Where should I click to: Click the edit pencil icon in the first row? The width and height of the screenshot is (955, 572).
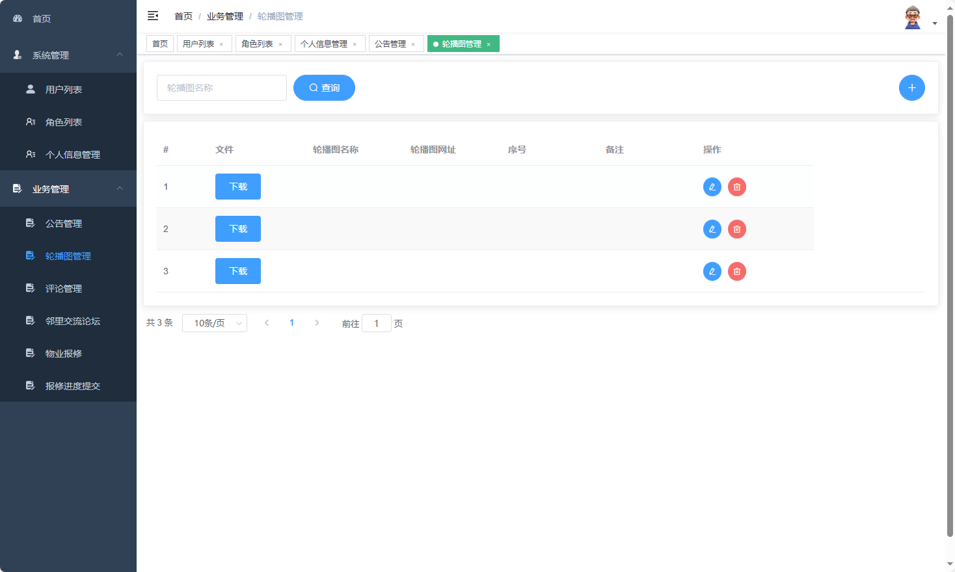[712, 187]
